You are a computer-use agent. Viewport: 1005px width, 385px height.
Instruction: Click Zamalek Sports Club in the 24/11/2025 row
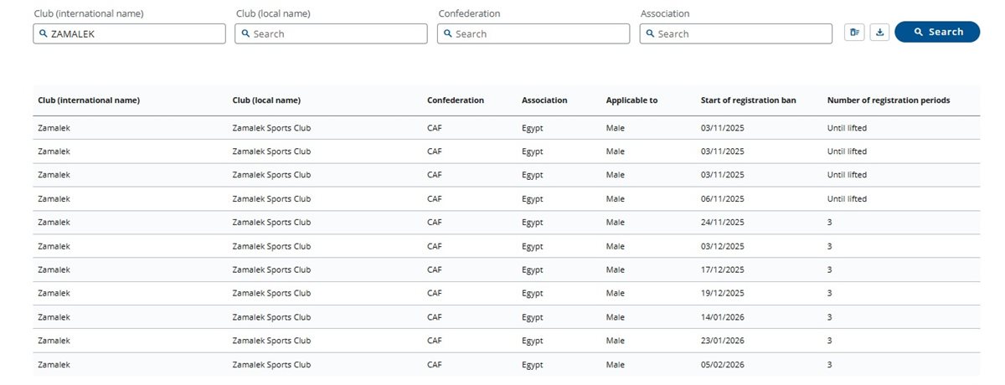(x=271, y=223)
